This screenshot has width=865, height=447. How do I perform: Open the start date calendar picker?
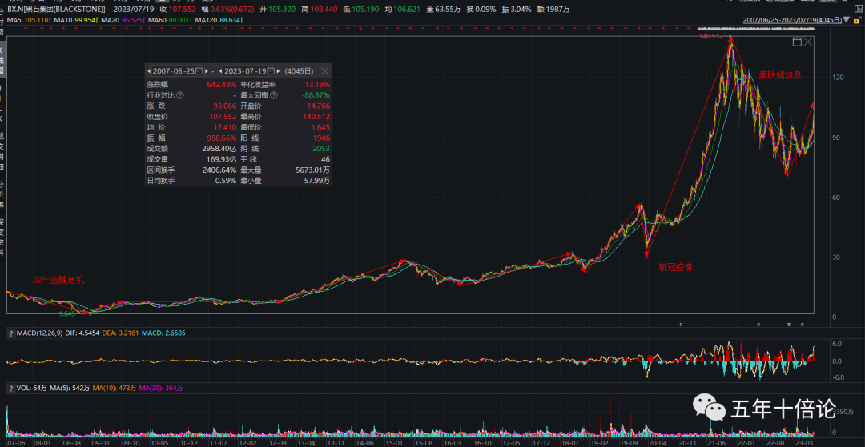[199, 71]
